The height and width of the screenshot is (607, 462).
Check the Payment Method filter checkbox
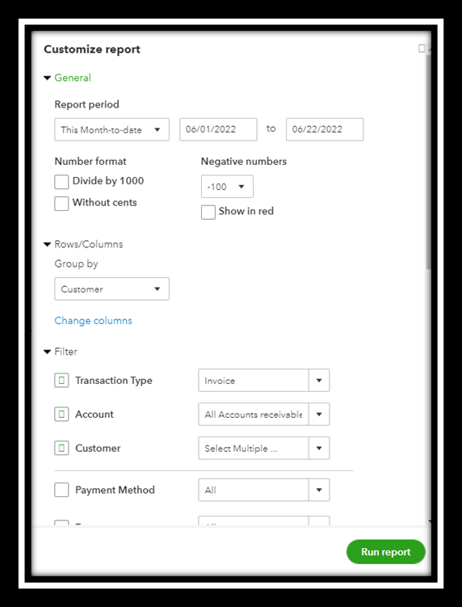61,490
